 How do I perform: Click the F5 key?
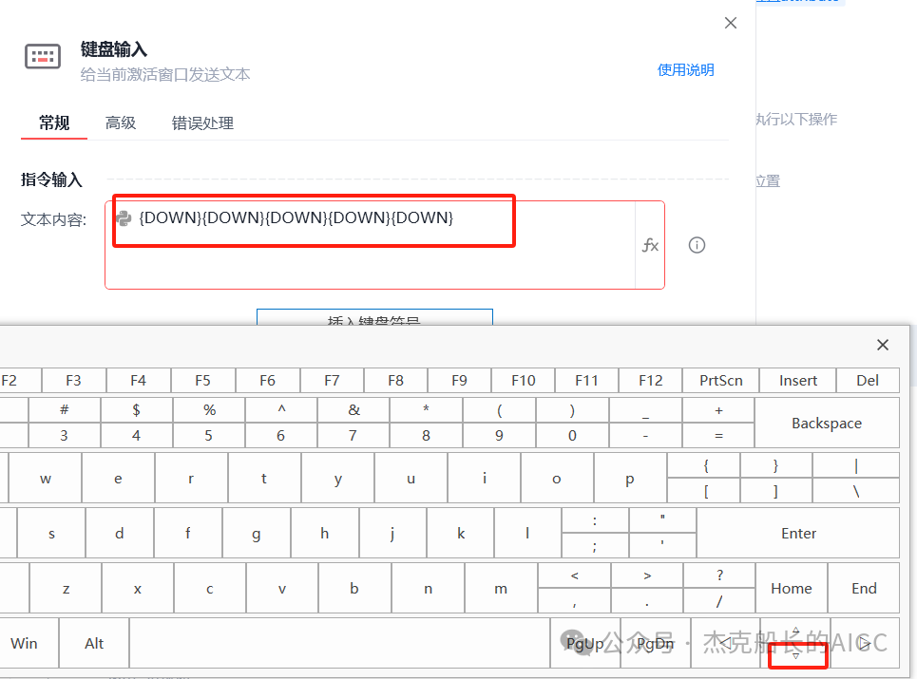click(203, 381)
